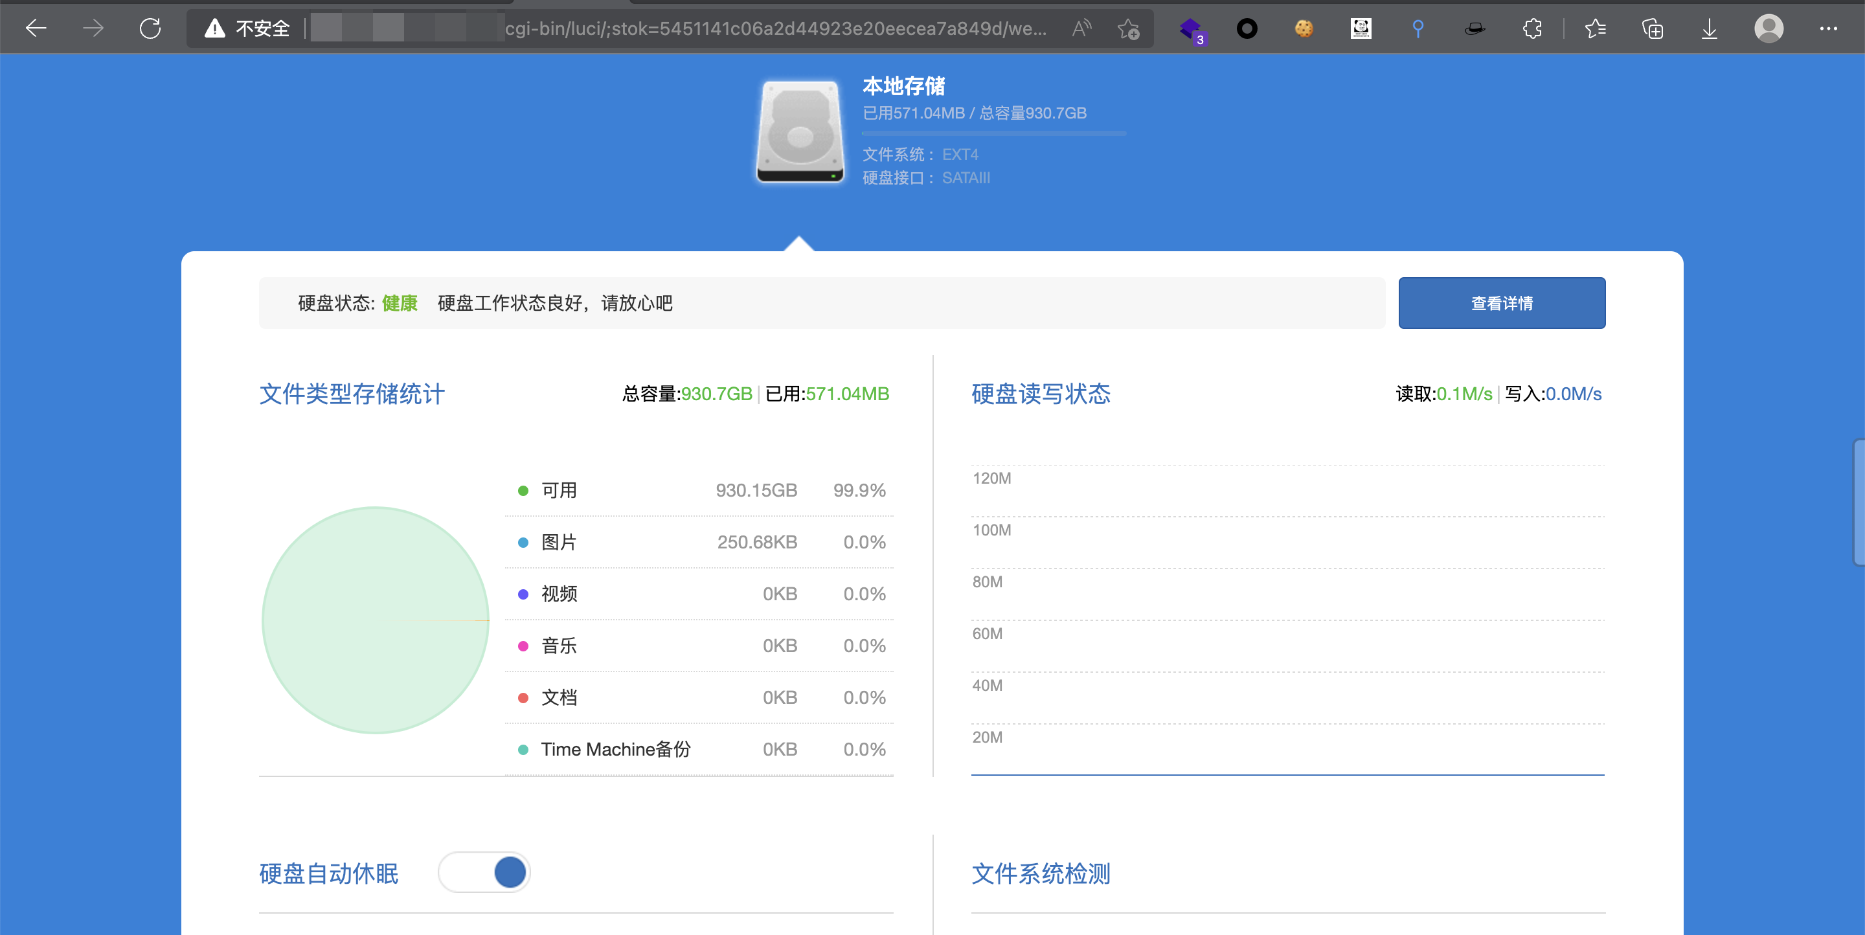Open the read aloud icon in address bar
The height and width of the screenshot is (935, 1865).
click(1081, 29)
